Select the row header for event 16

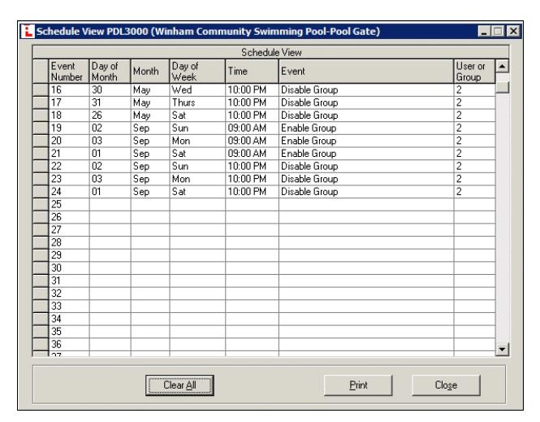pyautogui.click(x=41, y=90)
